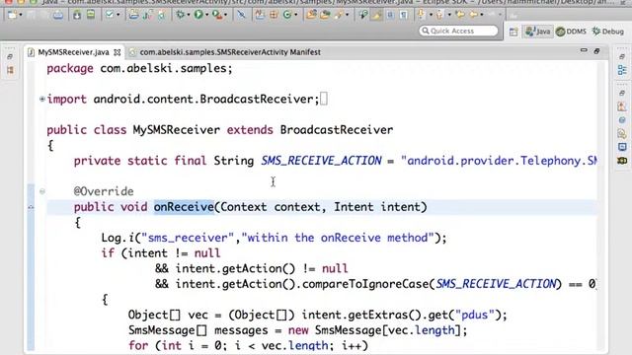Click the New Android XML file icon
This screenshot has height=355, width=632.
pyautogui.click(x=161, y=15)
